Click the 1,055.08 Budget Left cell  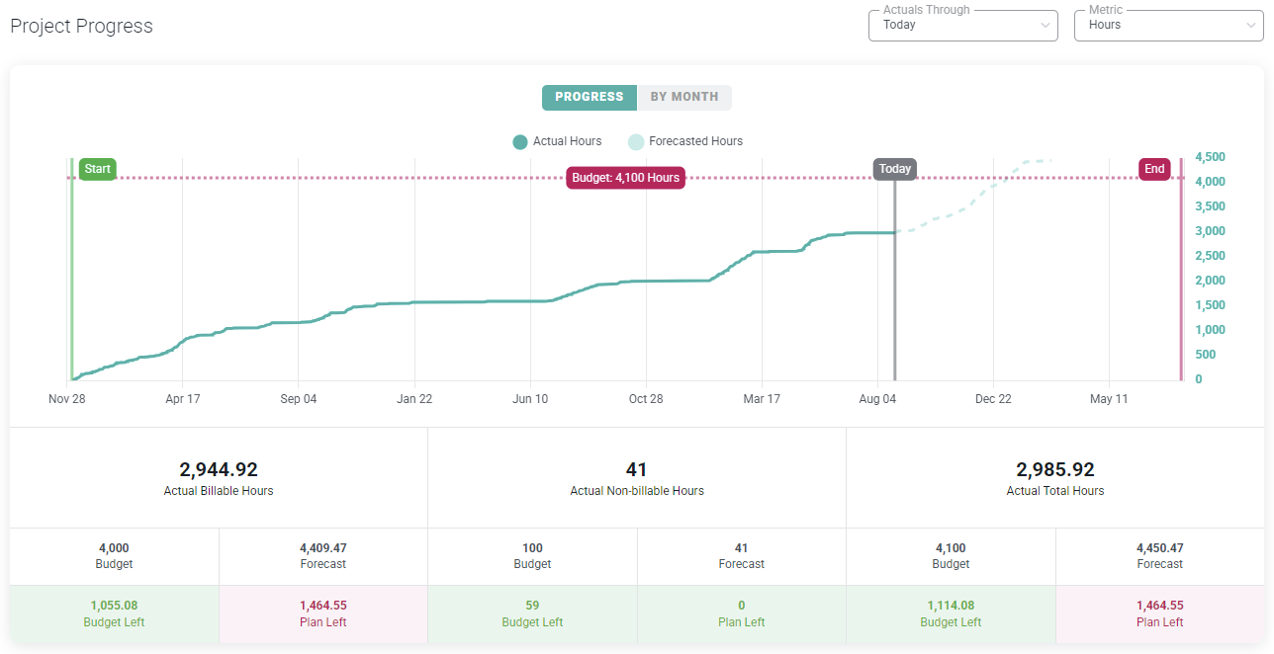[x=114, y=613]
